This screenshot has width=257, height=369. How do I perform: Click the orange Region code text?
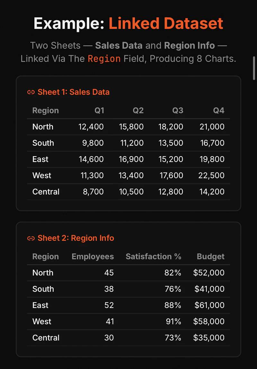click(x=104, y=58)
